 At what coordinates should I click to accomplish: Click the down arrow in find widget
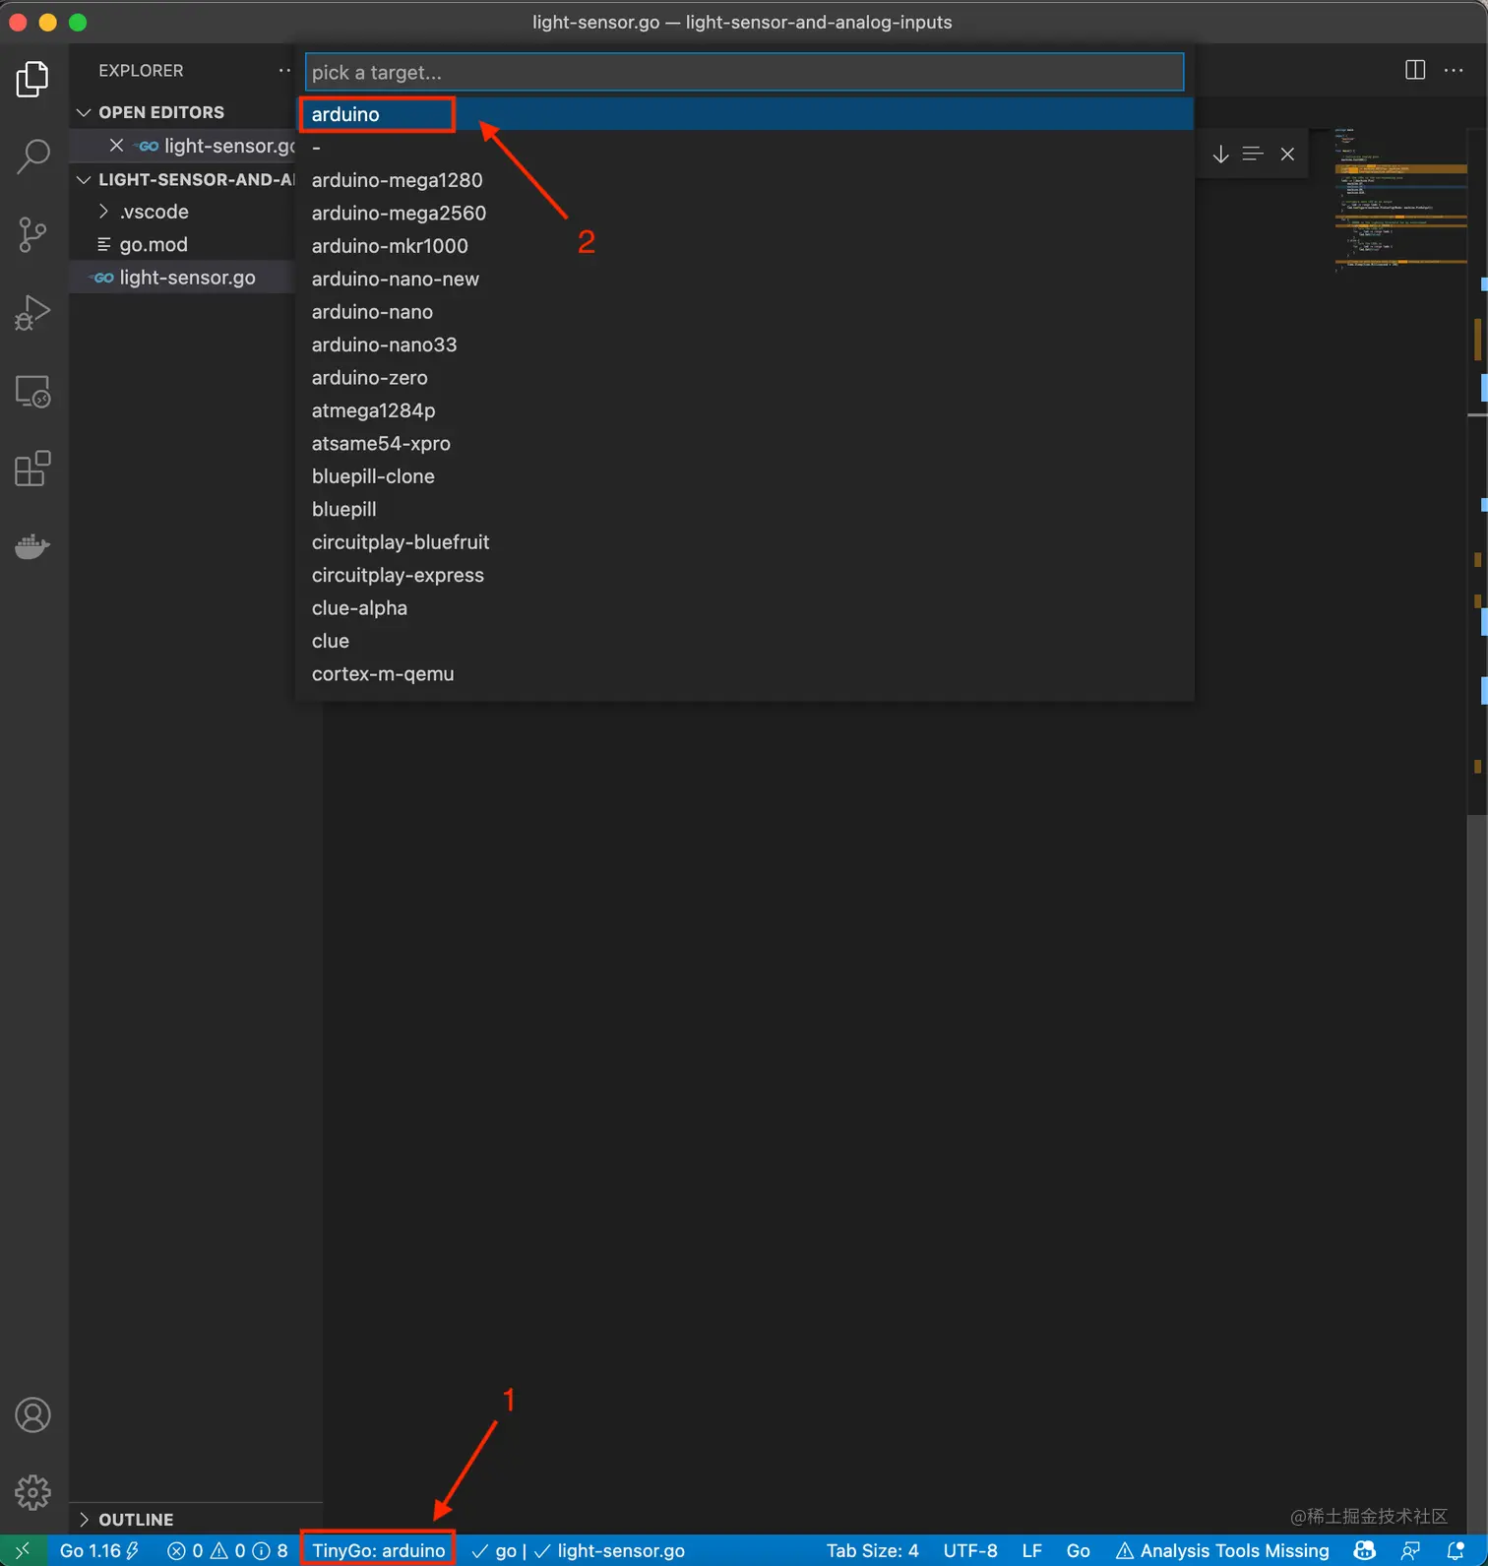coord(1220,154)
